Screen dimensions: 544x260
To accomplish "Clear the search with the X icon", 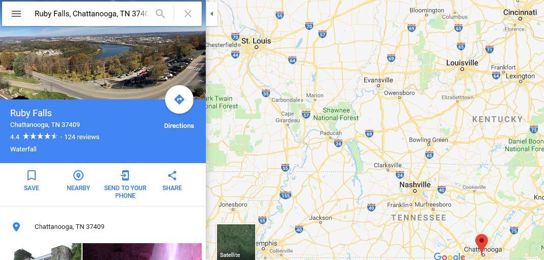I will pyautogui.click(x=187, y=14).
